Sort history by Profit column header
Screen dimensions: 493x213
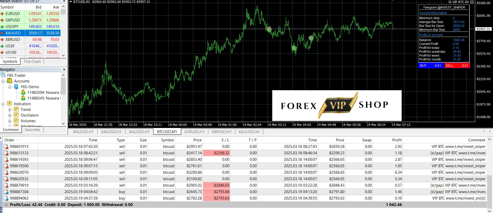tap(388, 140)
